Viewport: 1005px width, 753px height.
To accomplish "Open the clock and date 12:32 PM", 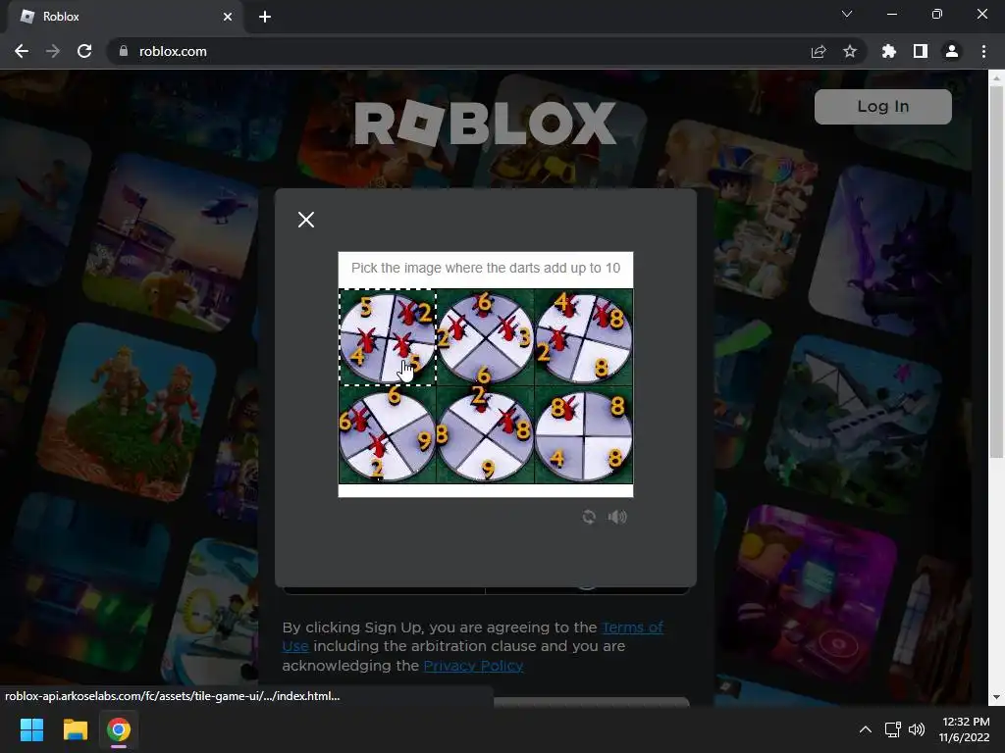I will point(965,729).
